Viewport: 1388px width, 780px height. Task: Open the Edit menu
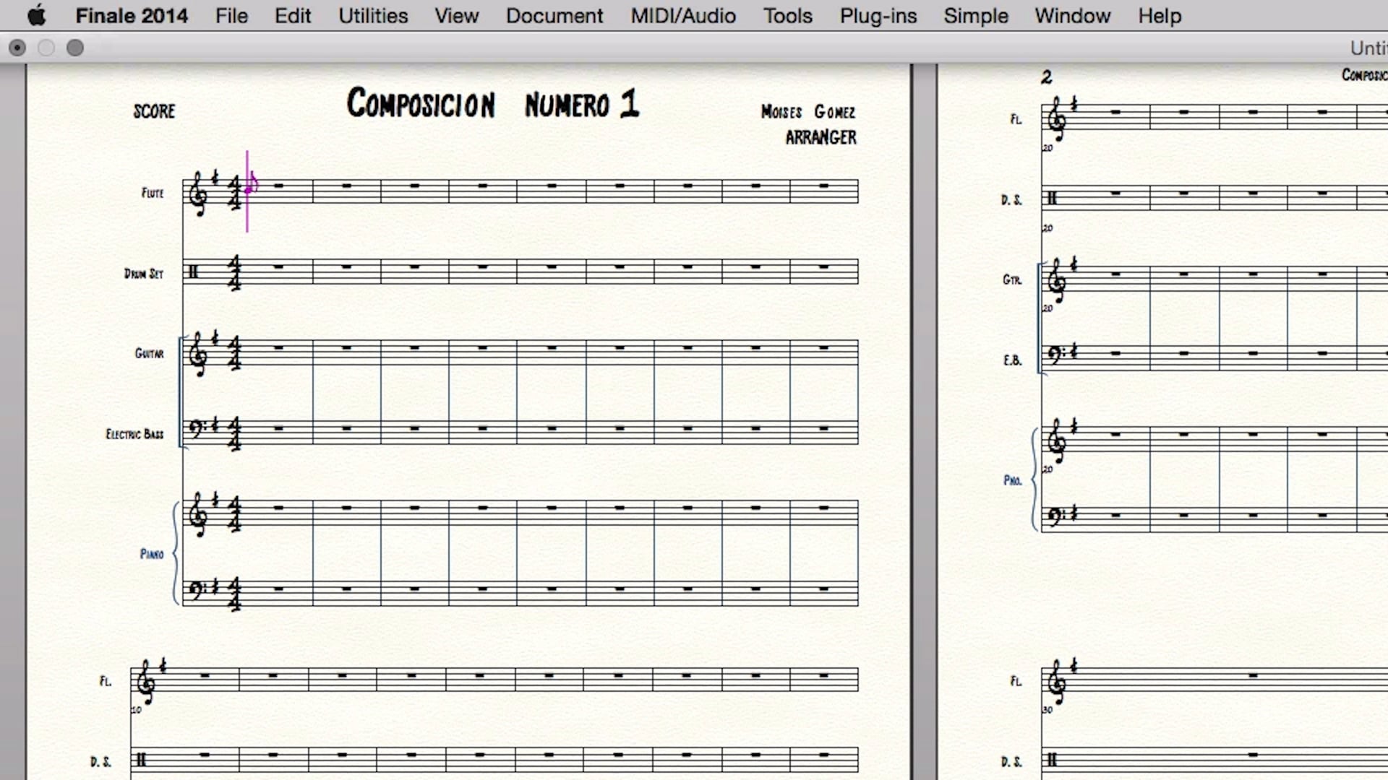click(293, 15)
